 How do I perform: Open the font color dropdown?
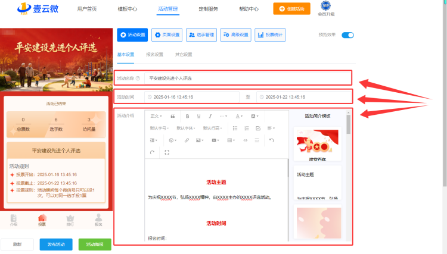239,116
